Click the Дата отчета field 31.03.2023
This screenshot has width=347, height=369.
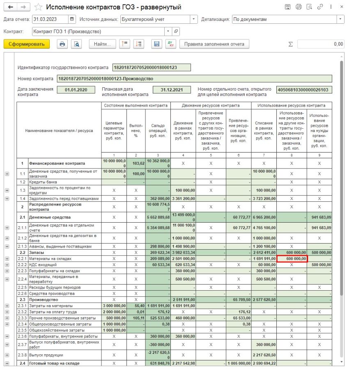[50, 19]
